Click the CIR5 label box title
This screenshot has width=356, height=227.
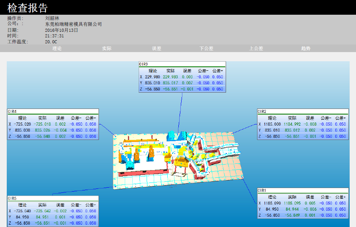tap(12, 198)
